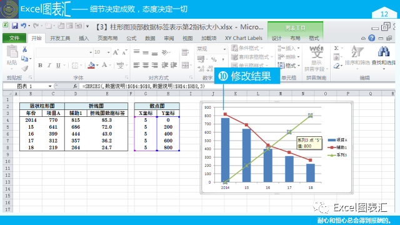Select the Cut scissors icon
400x225 pixels.
pos(25,49)
